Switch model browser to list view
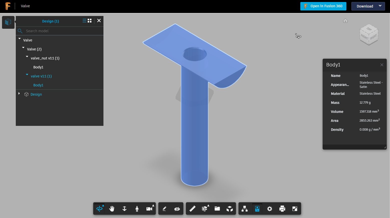 tap(84, 21)
